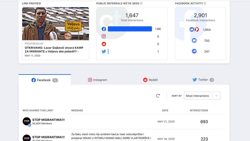Select the Twitter tab
This screenshot has height=141, width=250.
coord(203,80)
